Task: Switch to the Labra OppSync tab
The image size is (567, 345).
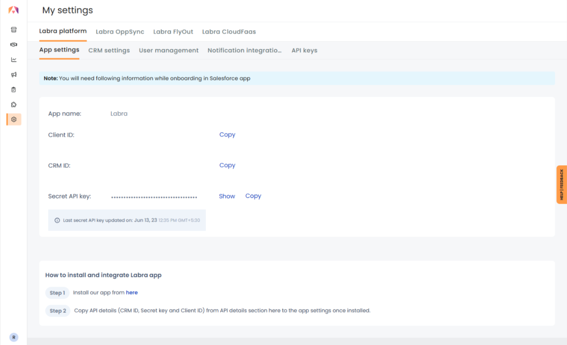Action: pyautogui.click(x=120, y=32)
